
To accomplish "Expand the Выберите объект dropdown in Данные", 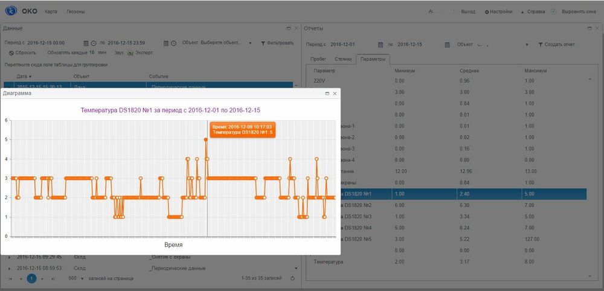I will click(250, 43).
